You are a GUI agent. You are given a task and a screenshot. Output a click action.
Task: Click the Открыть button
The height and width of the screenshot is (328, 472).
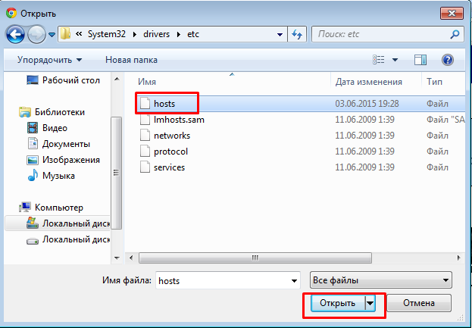tap(337, 303)
